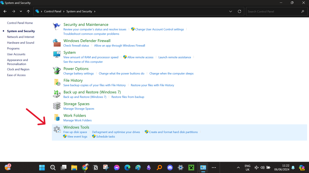309x173 pixels.
Task: Open Snipping Tool from the taskbar
Action: click(x=106, y=168)
